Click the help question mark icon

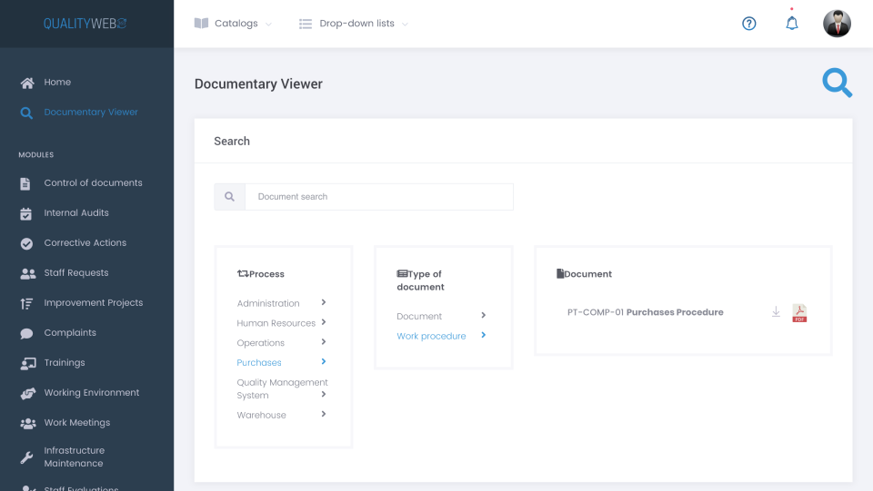point(749,24)
